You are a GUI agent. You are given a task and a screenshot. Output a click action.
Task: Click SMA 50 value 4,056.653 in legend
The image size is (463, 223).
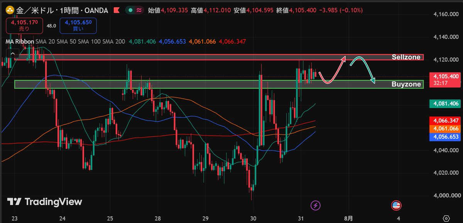click(172, 41)
